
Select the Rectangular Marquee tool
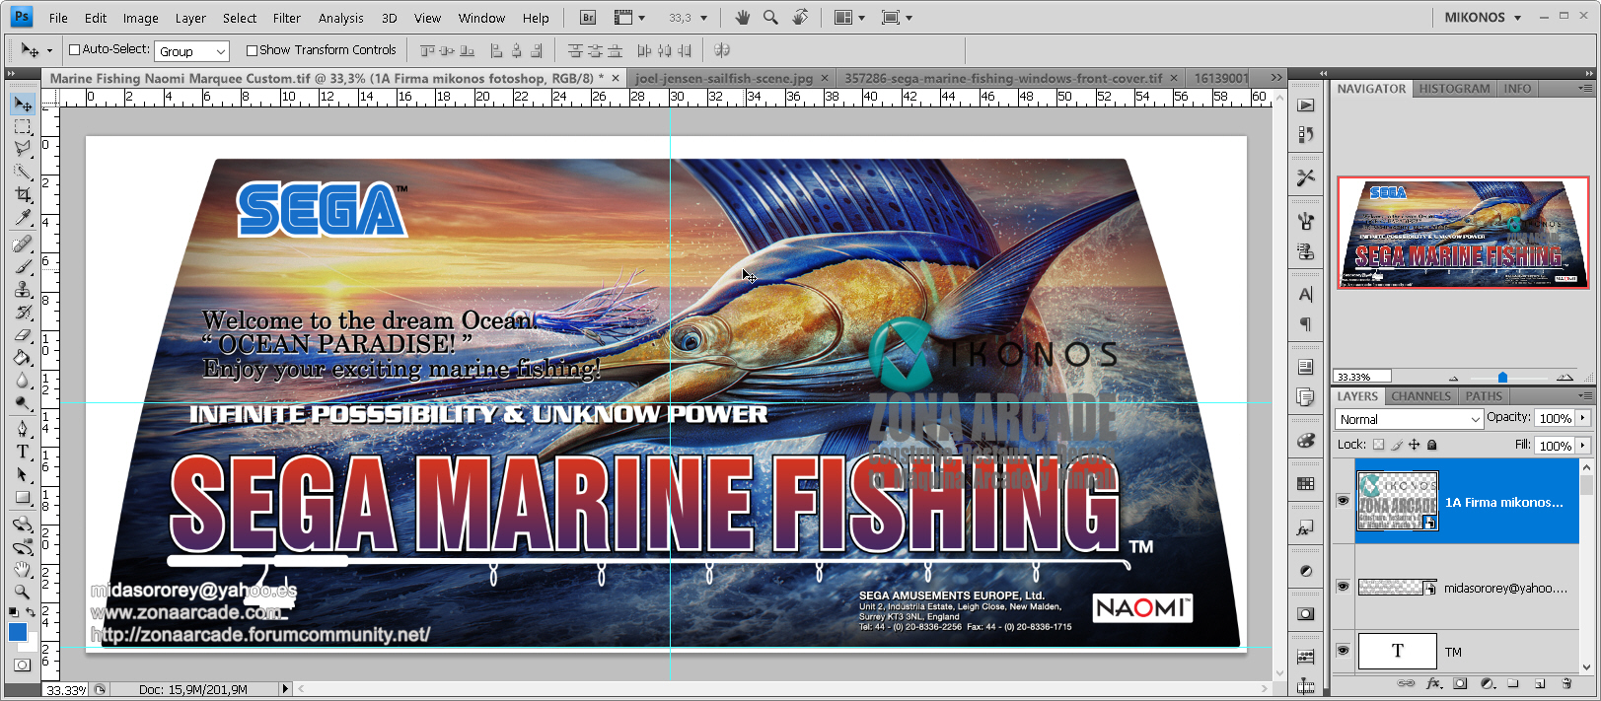[x=23, y=127]
